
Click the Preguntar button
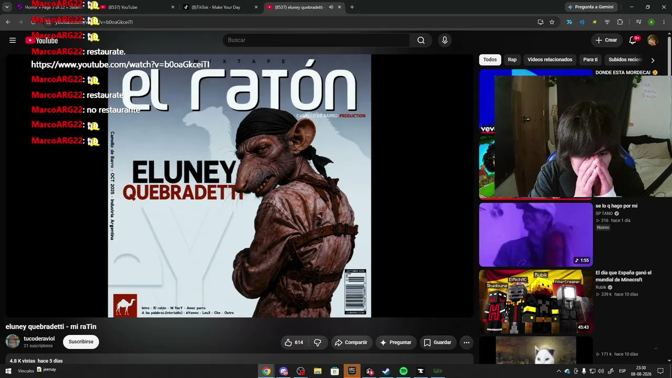395,342
